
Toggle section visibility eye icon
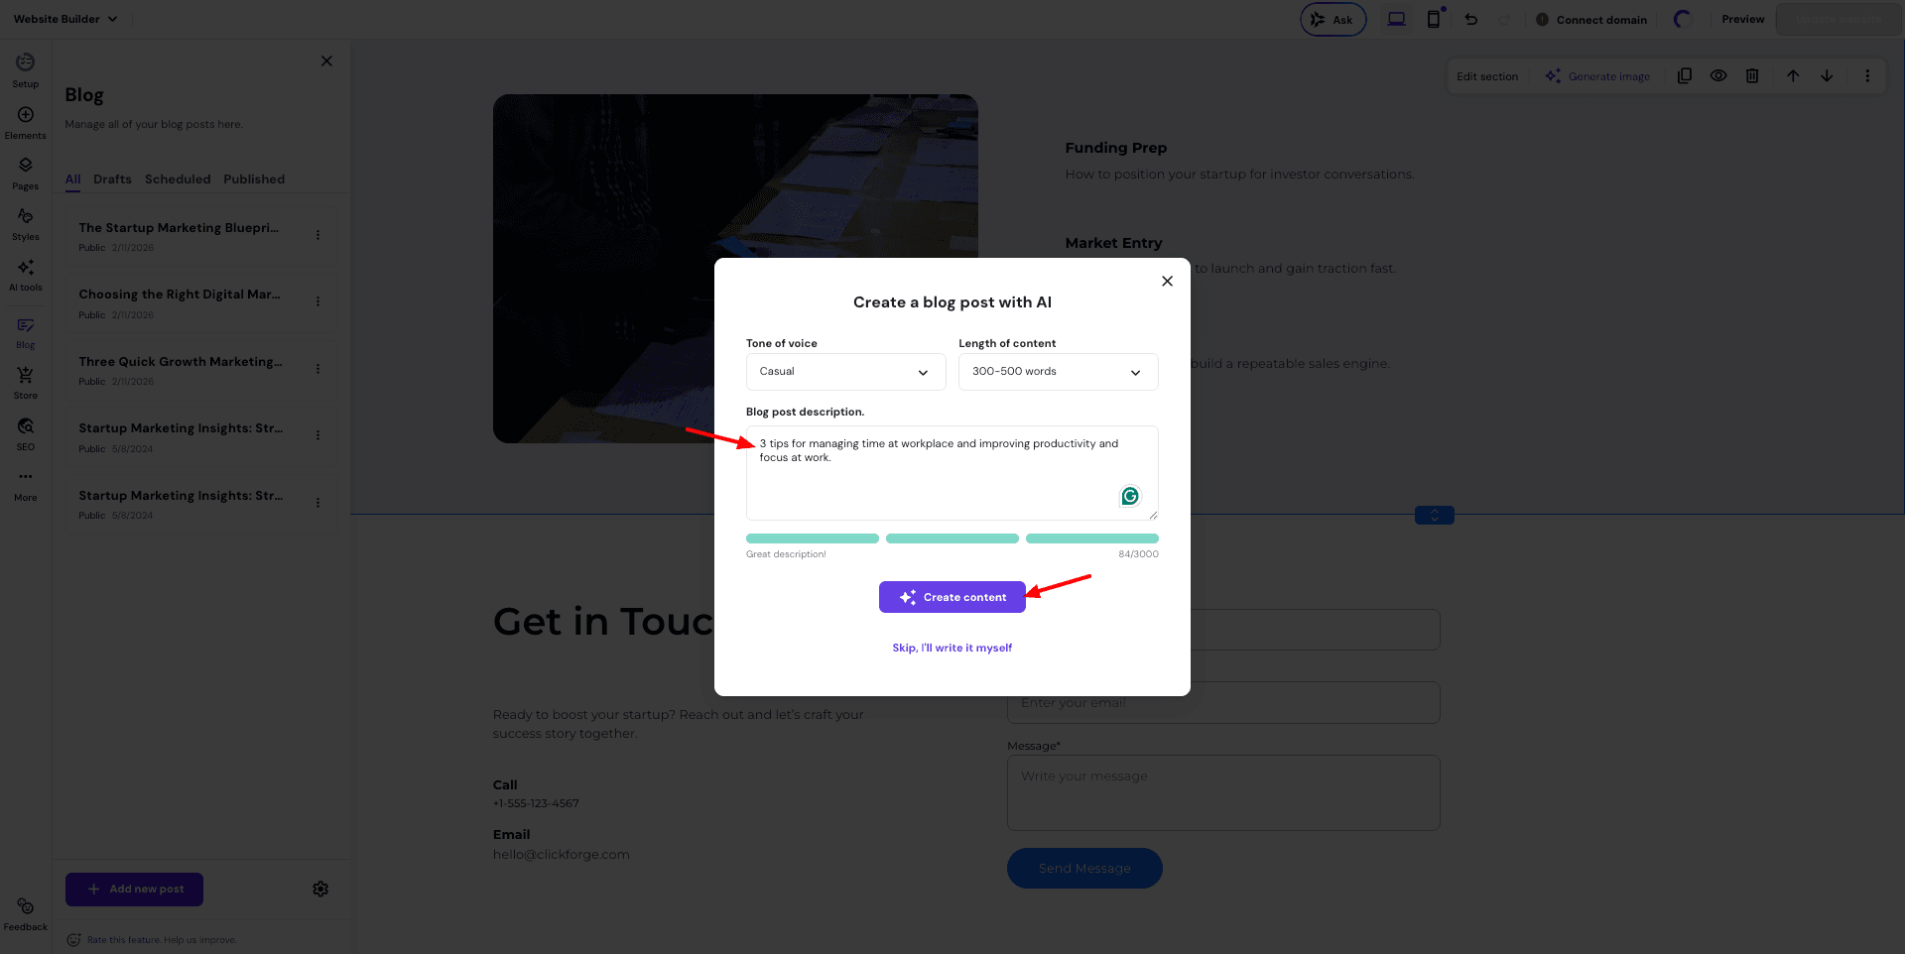click(x=1718, y=75)
